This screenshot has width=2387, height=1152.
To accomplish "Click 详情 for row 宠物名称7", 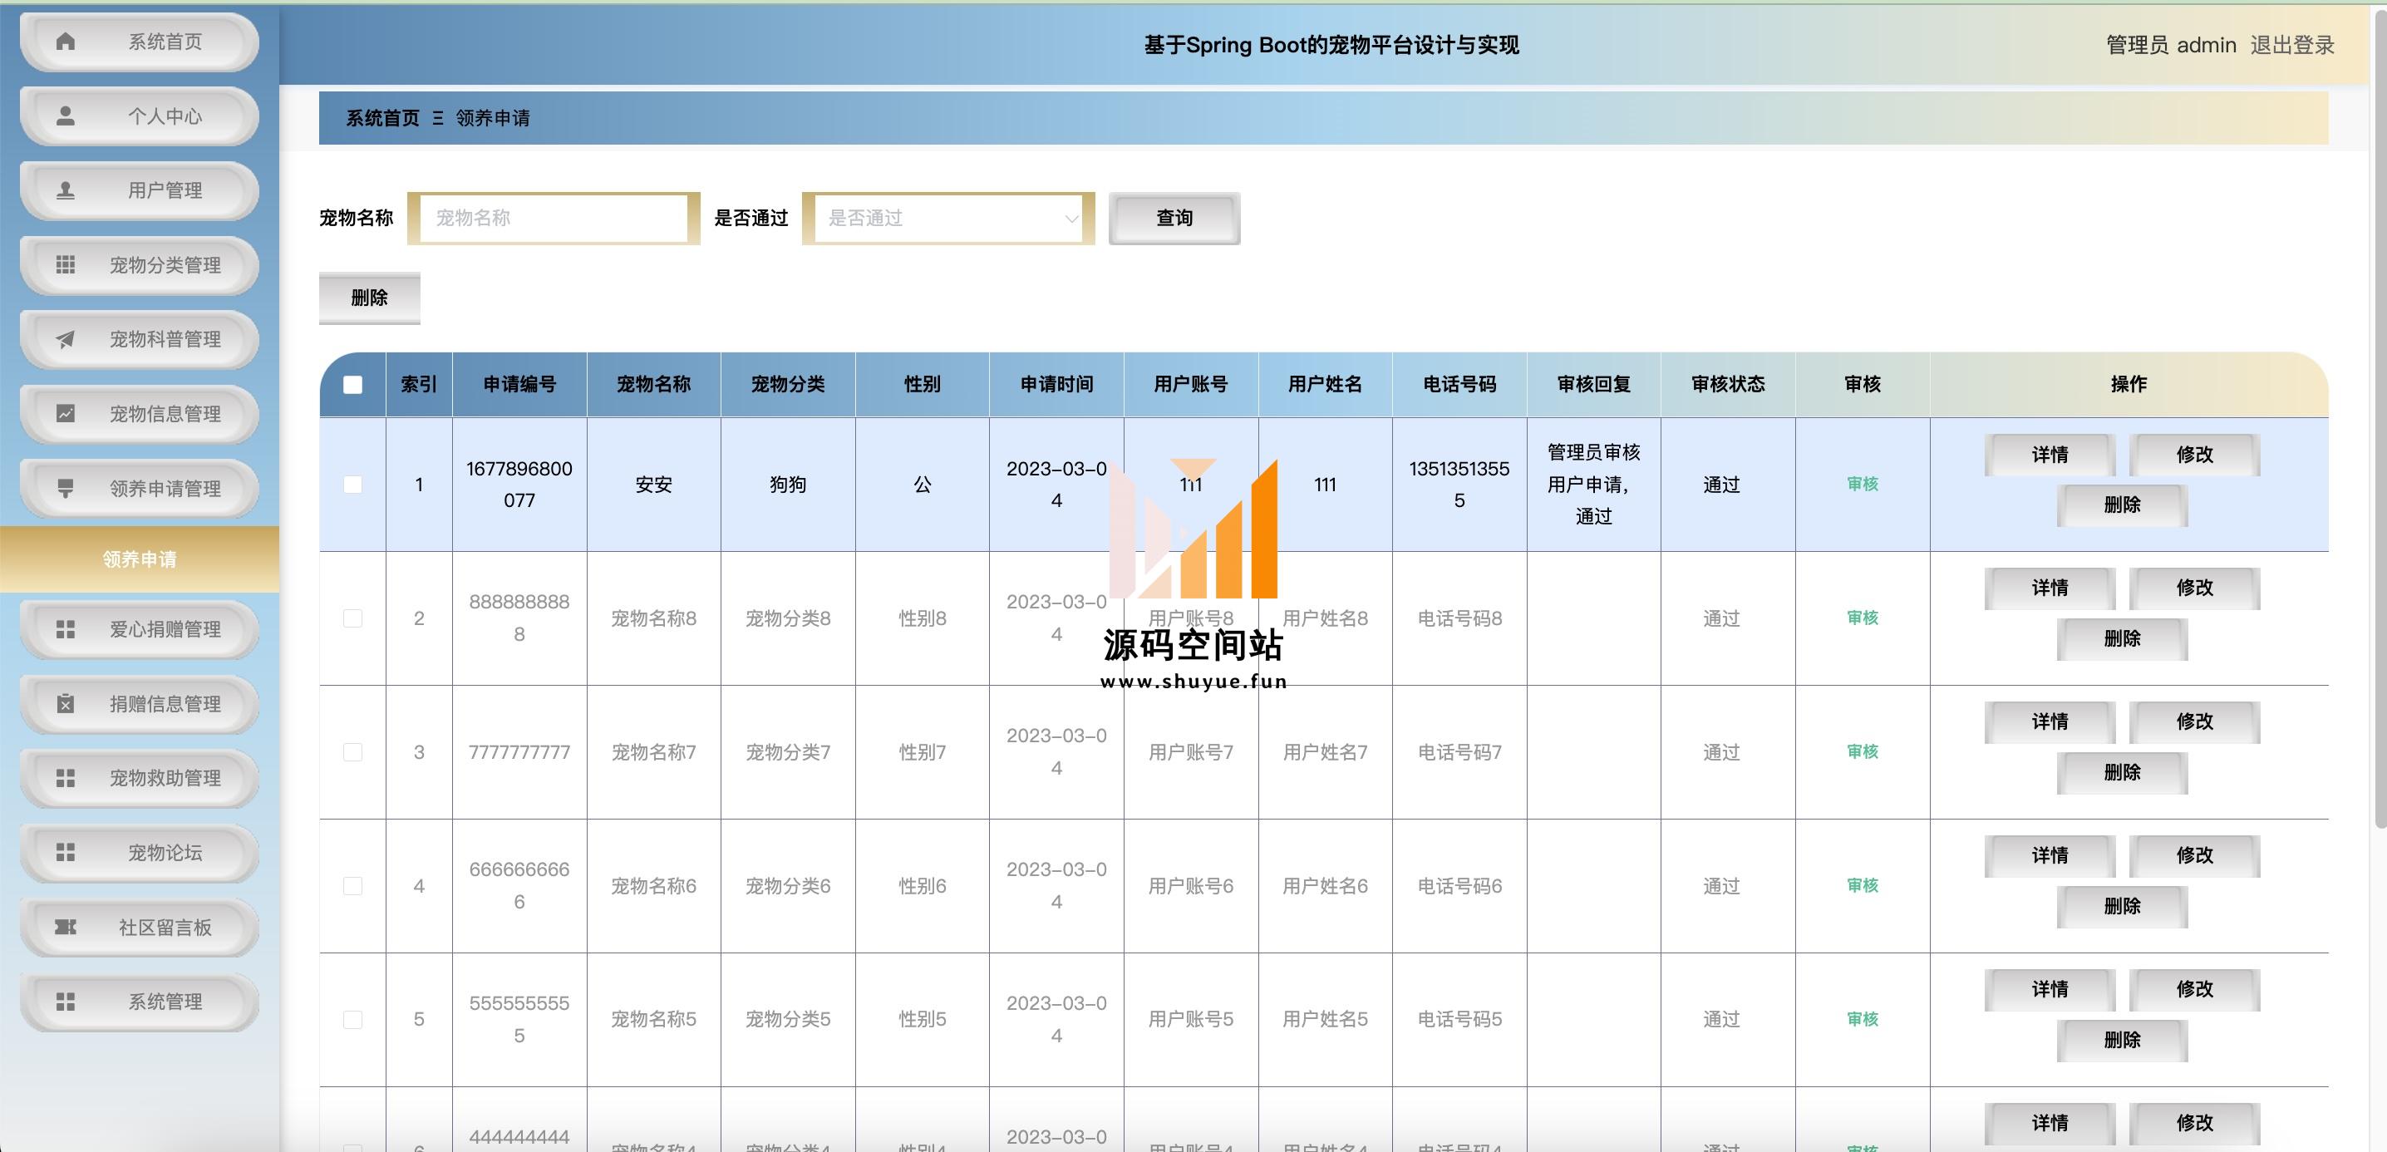I will (x=2050, y=722).
